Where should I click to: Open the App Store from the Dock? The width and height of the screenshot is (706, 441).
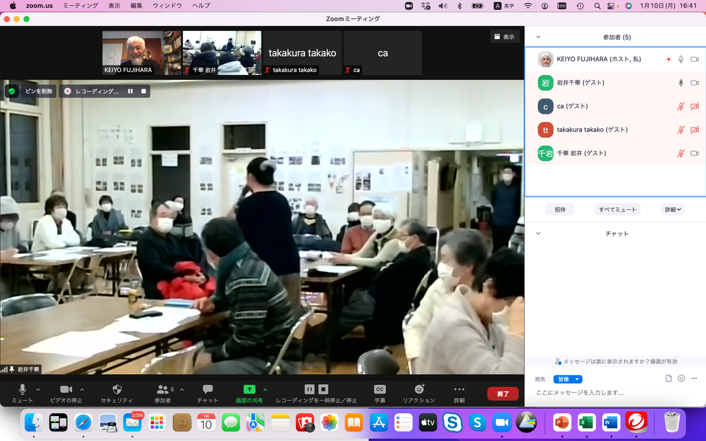[x=379, y=423]
